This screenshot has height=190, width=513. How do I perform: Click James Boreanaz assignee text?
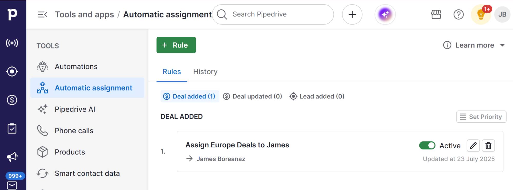click(x=221, y=159)
